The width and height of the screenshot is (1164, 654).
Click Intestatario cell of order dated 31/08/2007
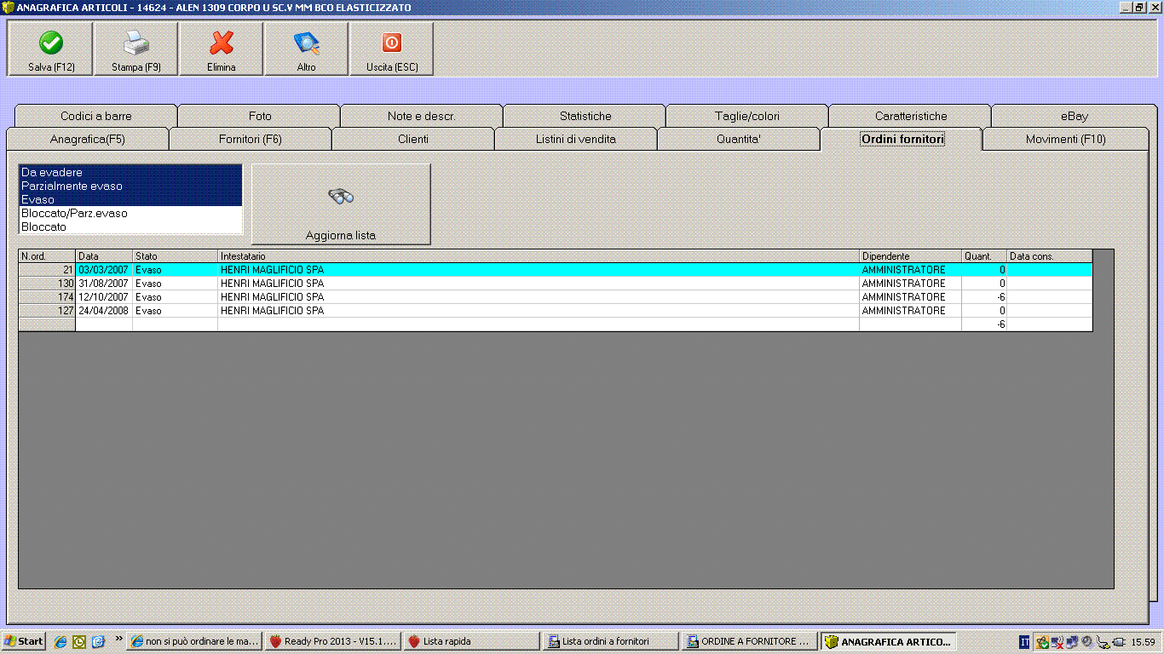click(x=539, y=284)
